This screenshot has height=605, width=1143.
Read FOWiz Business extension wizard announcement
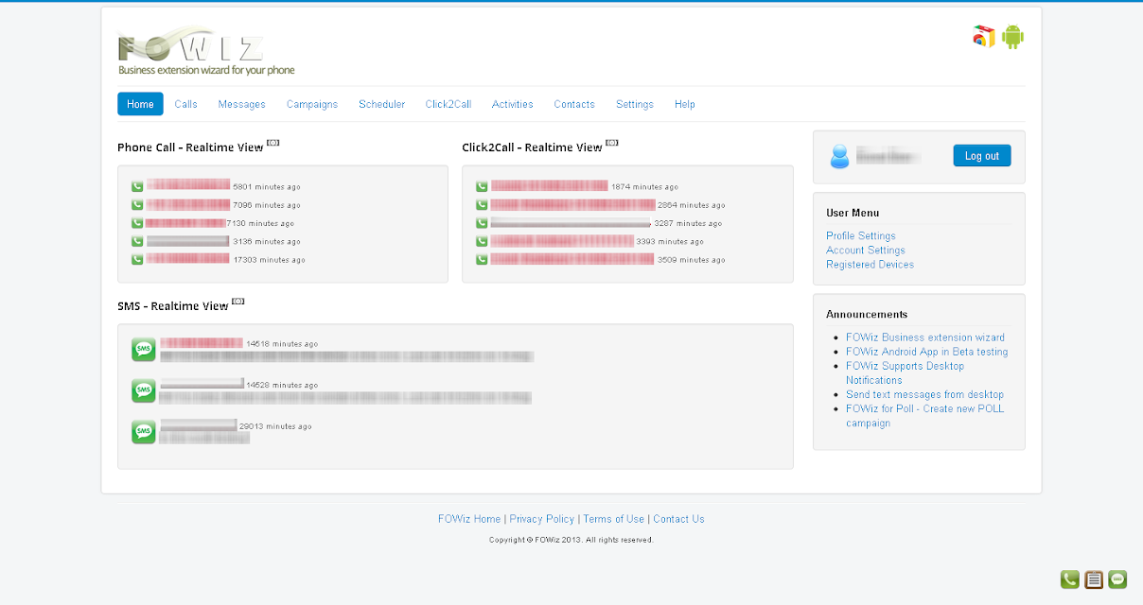pos(925,337)
